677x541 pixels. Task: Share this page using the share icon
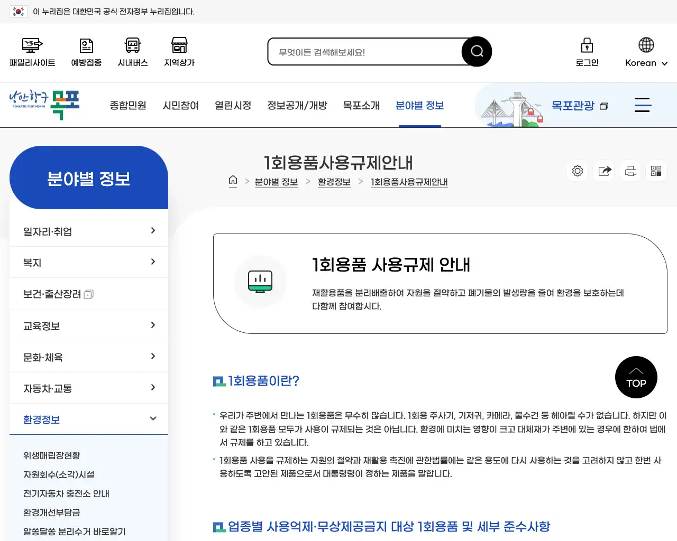click(603, 171)
